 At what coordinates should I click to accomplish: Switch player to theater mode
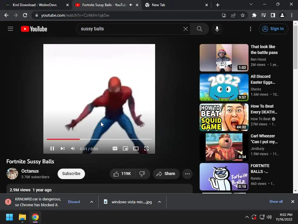pyautogui.click(x=136, y=148)
